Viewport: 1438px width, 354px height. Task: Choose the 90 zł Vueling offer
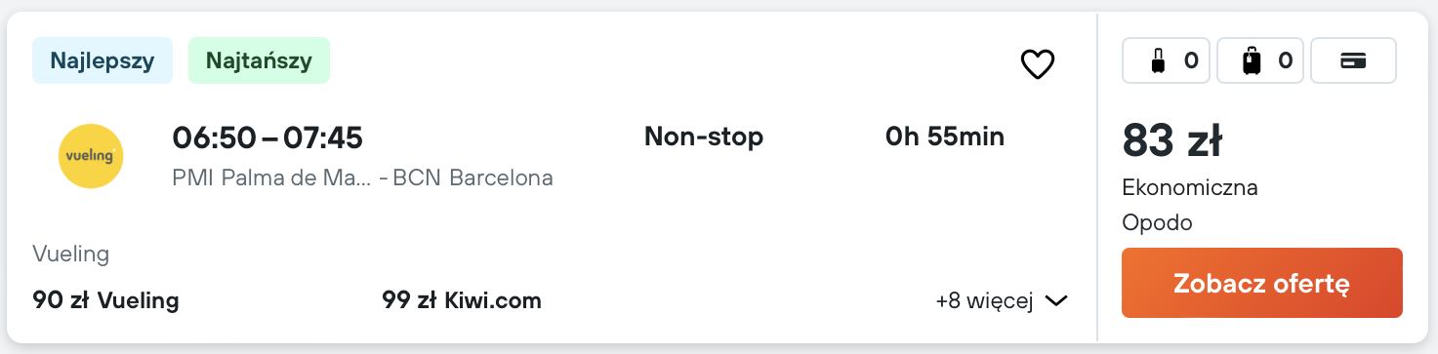click(105, 300)
